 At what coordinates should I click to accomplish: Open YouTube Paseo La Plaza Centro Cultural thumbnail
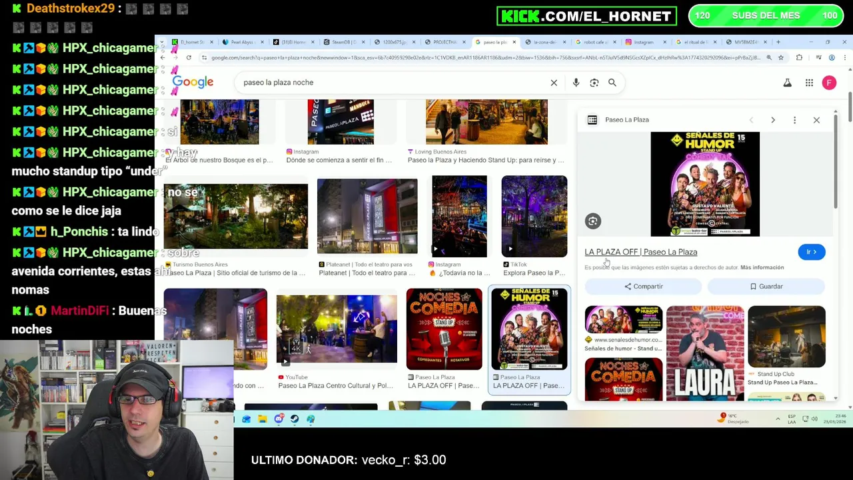pyautogui.click(x=337, y=329)
